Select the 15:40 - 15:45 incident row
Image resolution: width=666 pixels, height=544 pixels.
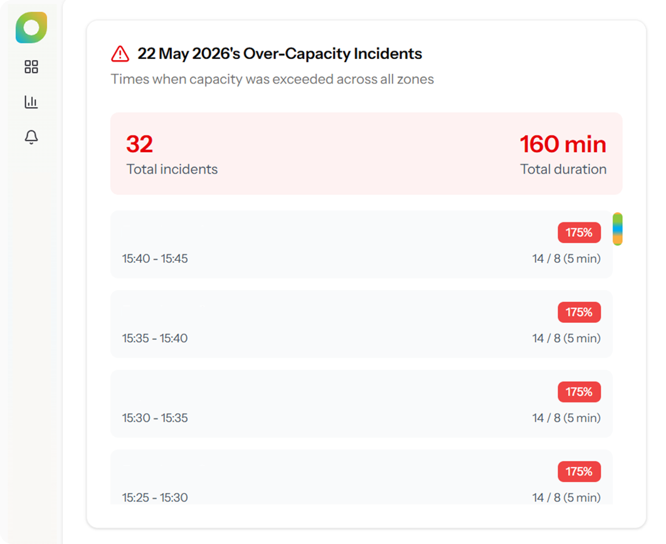(361, 244)
